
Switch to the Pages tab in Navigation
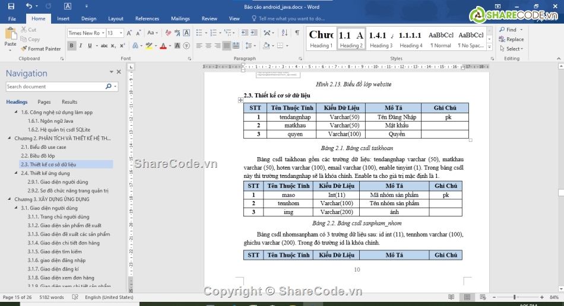(x=44, y=102)
